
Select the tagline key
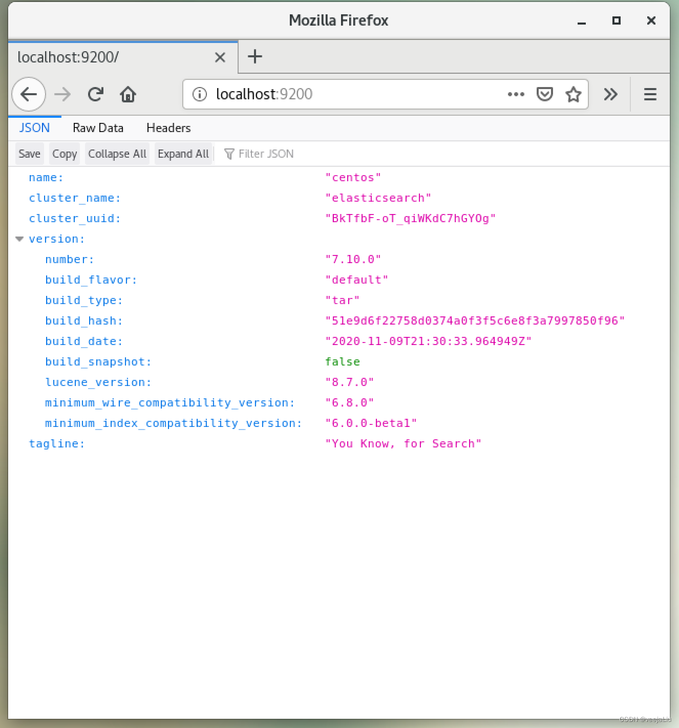coord(57,444)
